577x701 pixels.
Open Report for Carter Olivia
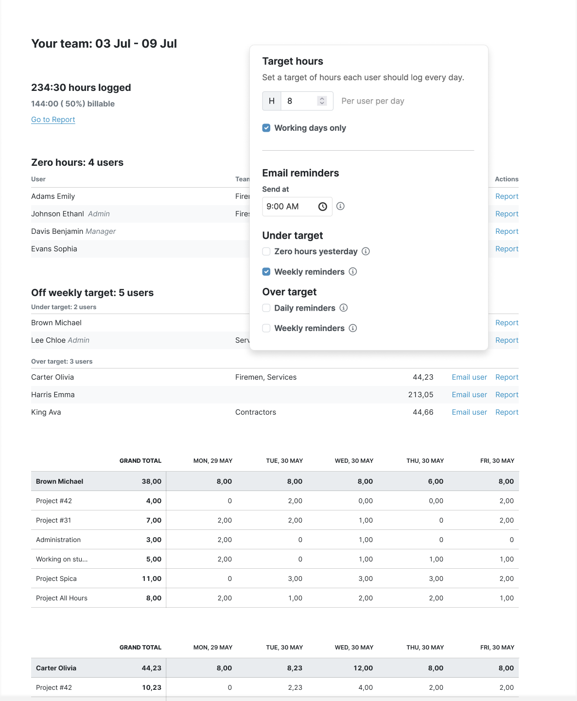[x=507, y=377]
